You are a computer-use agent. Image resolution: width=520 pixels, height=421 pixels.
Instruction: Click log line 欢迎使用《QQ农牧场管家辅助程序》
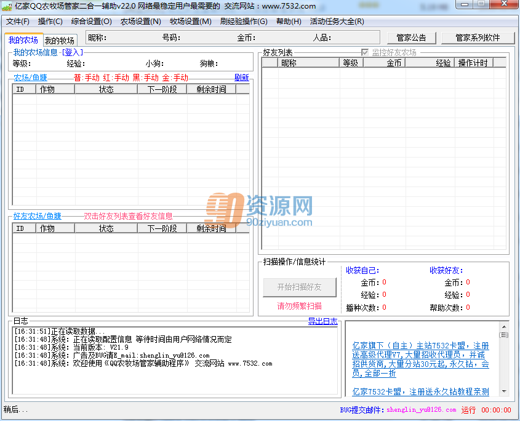pyautogui.click(x=143, y=364)
